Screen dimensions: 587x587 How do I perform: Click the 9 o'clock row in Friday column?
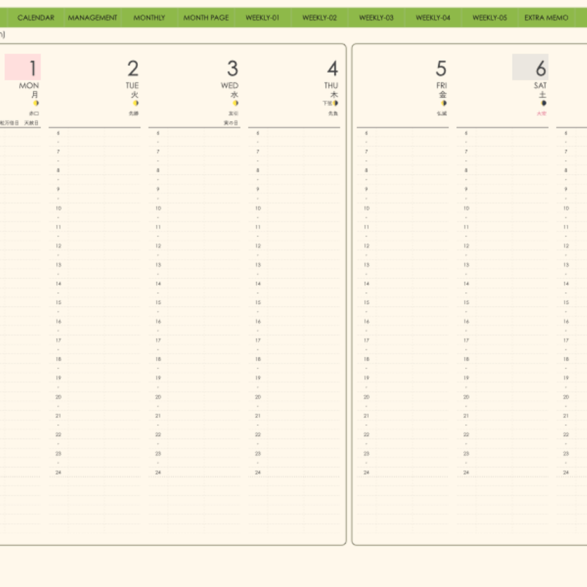pyautogui.click(x=403, y=189)
